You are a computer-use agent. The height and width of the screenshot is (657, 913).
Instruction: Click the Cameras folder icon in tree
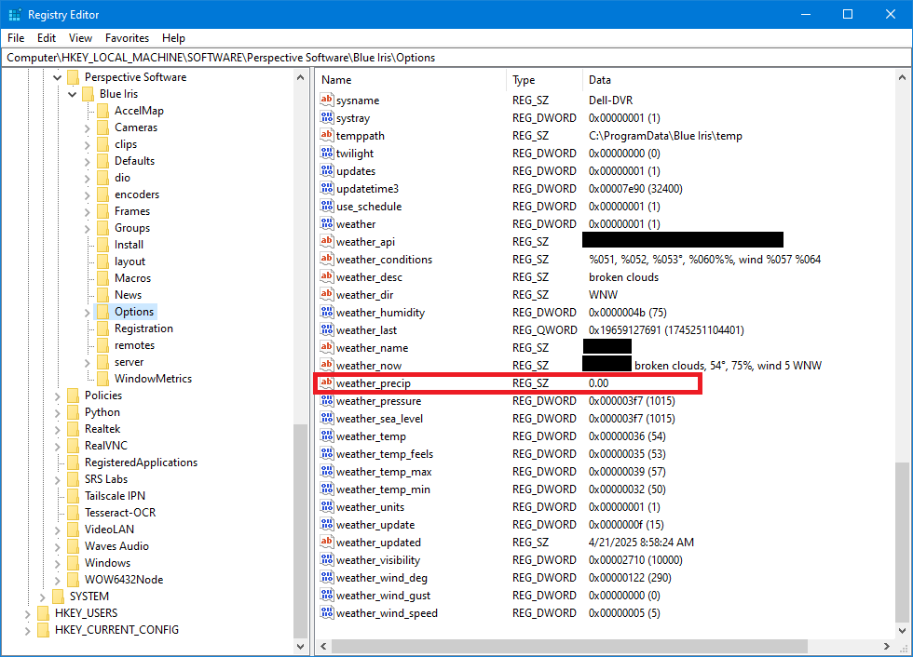[x=102, y=127]
